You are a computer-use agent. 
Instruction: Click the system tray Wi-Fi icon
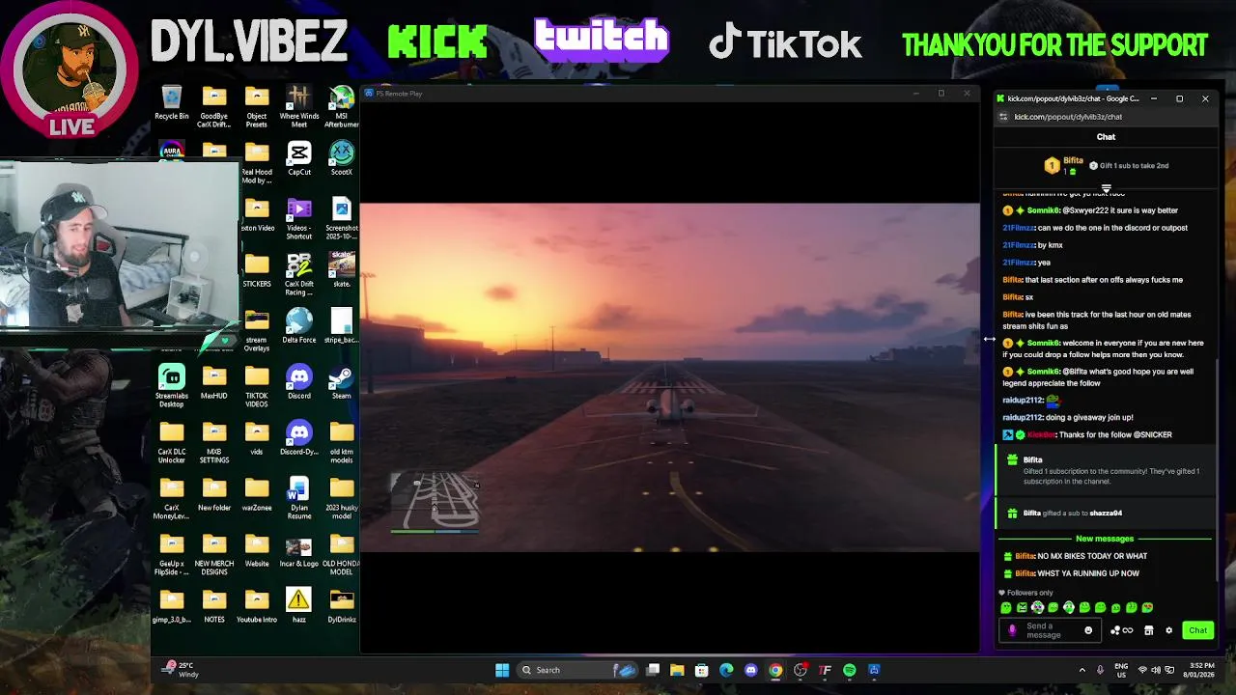[1143, 670]
